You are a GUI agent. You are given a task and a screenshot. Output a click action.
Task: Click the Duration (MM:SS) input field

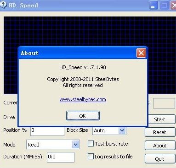(x=61, y=157)
